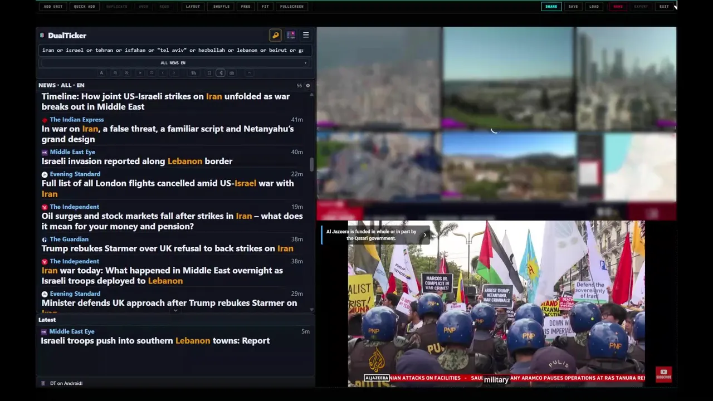Click the SAVE button
713x401 pixels.
click(x=573, y=7)
